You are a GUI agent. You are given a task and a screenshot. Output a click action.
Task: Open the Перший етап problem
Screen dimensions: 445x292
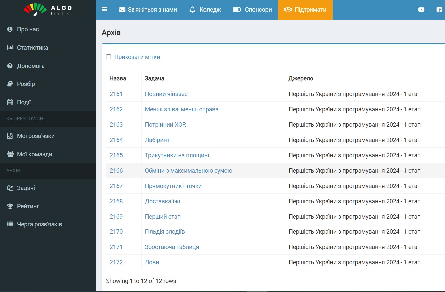click(x=163, y=217)
